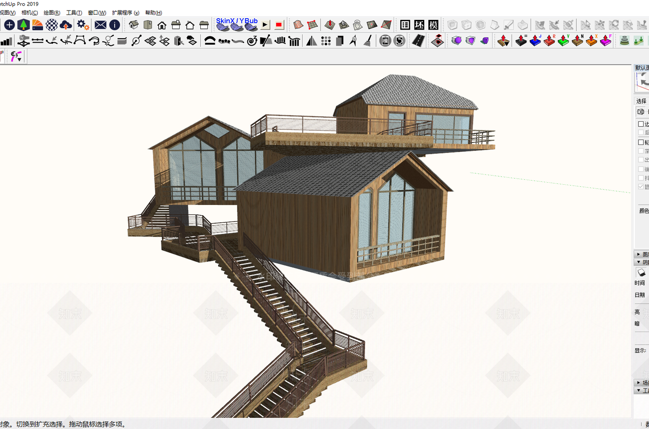Click the red stop button
Image resolution: width=649 pixels, height=429 pixels.
click(279, 25)
